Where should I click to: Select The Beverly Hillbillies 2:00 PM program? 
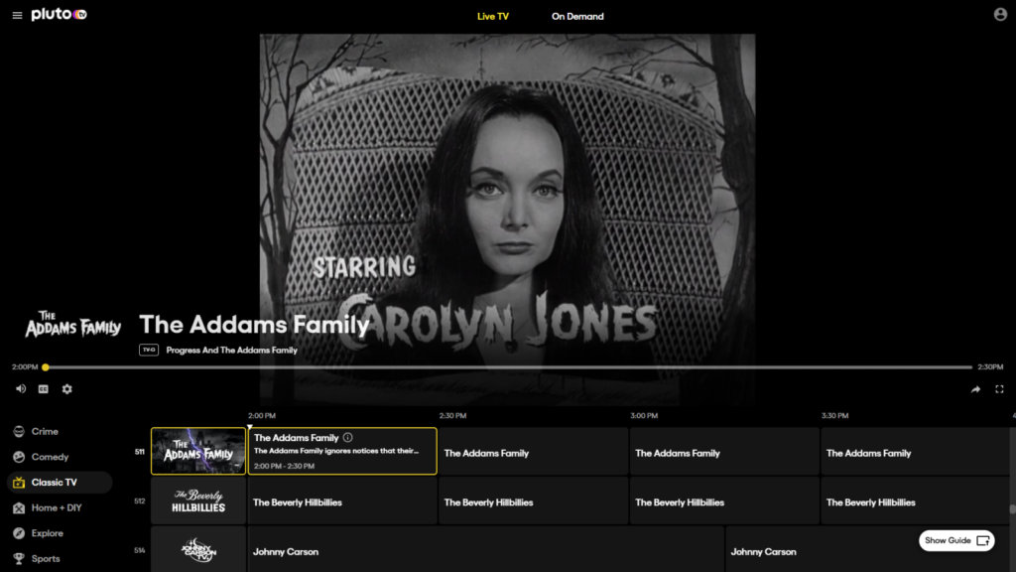(342, 500)
